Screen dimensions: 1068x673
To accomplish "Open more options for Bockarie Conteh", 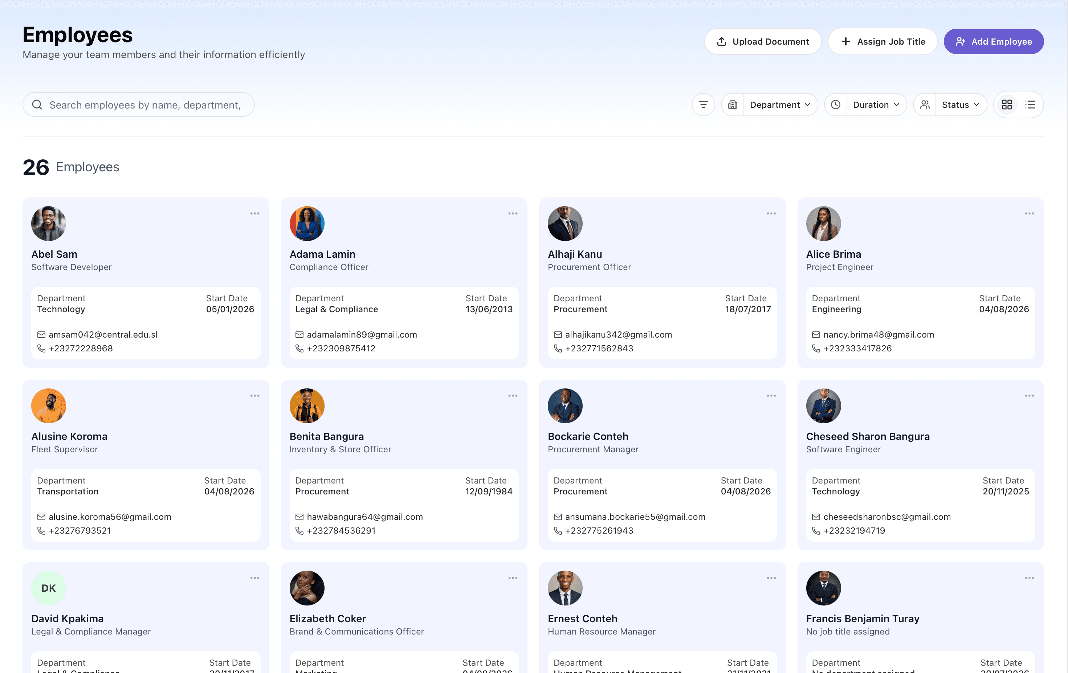I will click(771, 396).
